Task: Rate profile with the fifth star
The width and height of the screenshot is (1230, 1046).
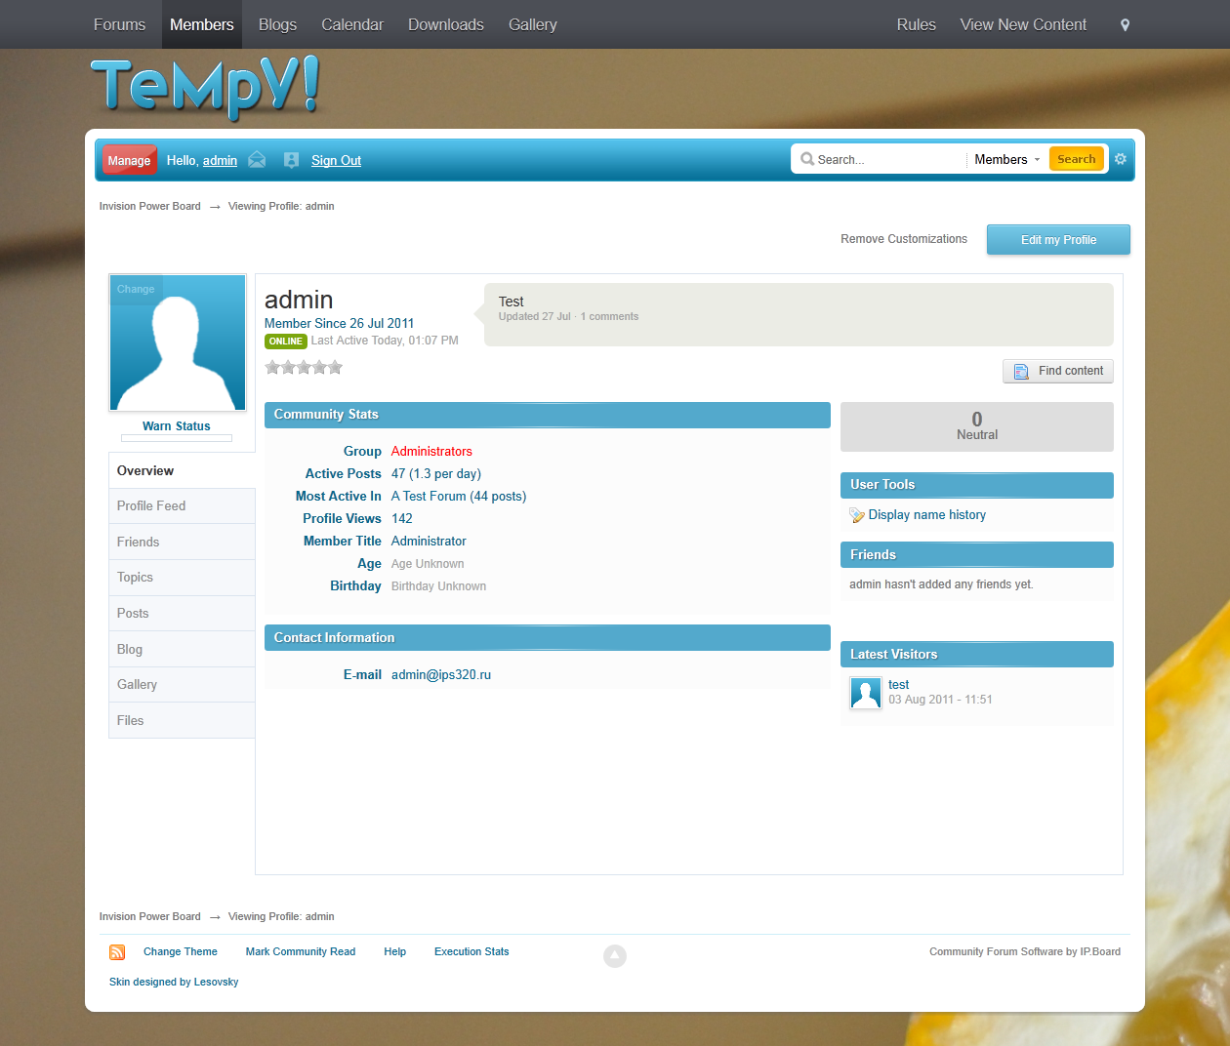Action: (335, 368)
